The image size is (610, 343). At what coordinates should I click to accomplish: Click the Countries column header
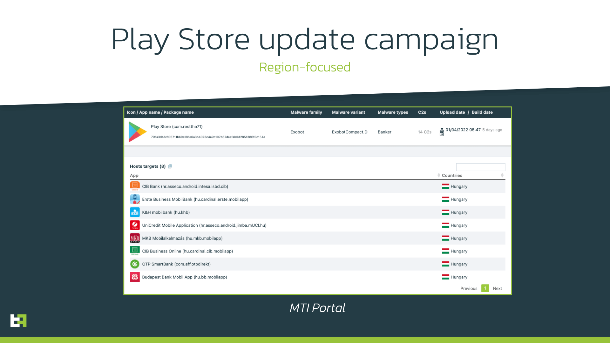pyautogui.click(x=452, y=175)
